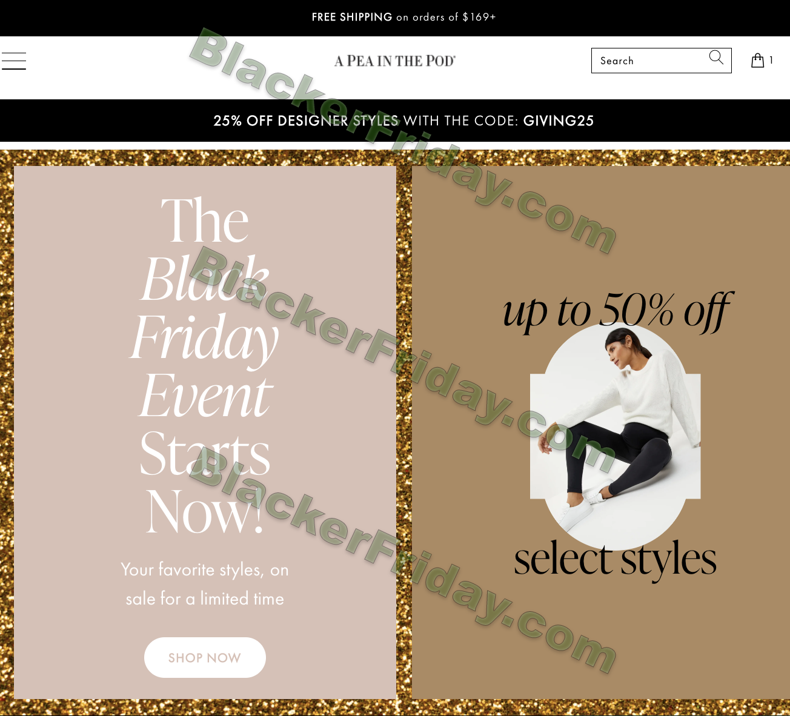
Task: Open the hamburger navigation menu
Action: coord(13,61)
